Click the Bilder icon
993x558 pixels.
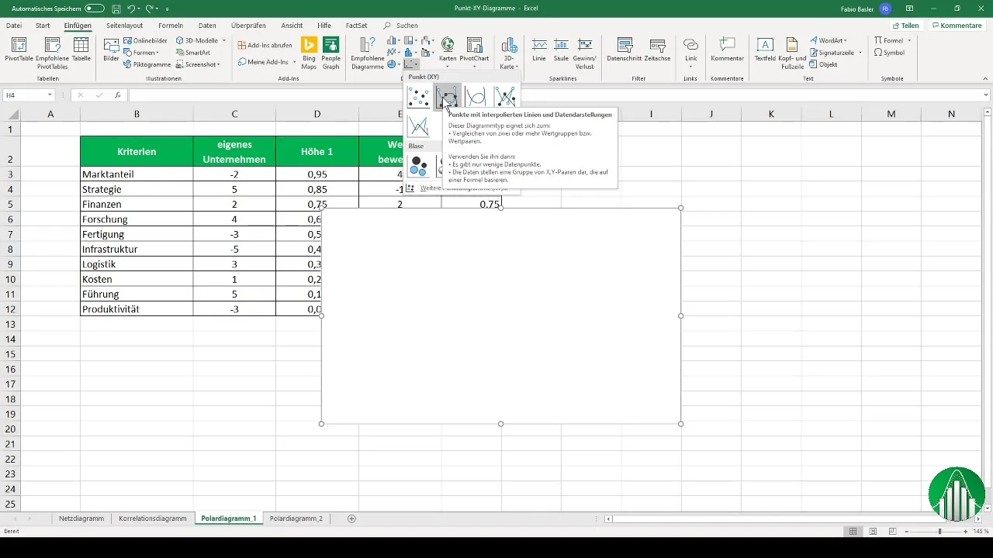(111, 49)
